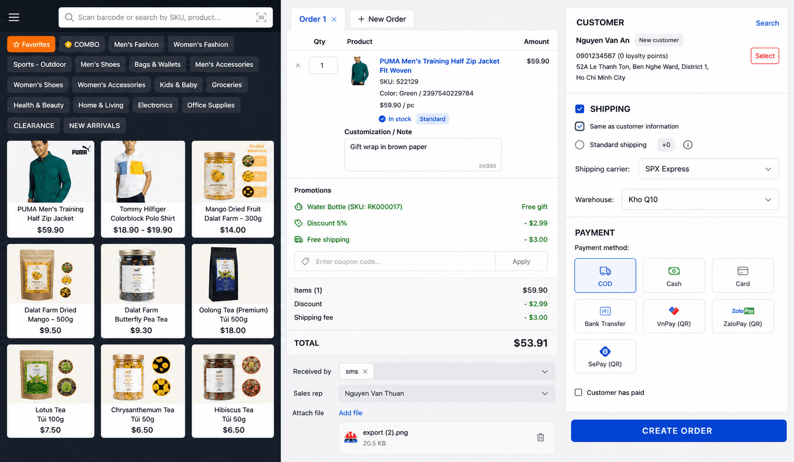Click the +0 shipping fee badge
794x462 pixels.
point(666,145)
